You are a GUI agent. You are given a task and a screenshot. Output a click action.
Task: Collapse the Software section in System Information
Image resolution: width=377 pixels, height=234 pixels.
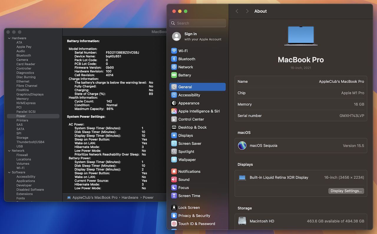(x=9, y=172)
